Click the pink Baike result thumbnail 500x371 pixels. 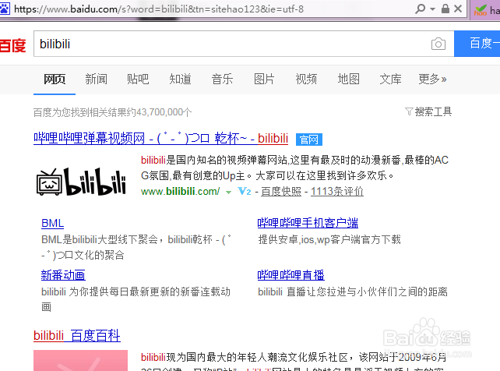pyautogui.click(x=80, y=360)
